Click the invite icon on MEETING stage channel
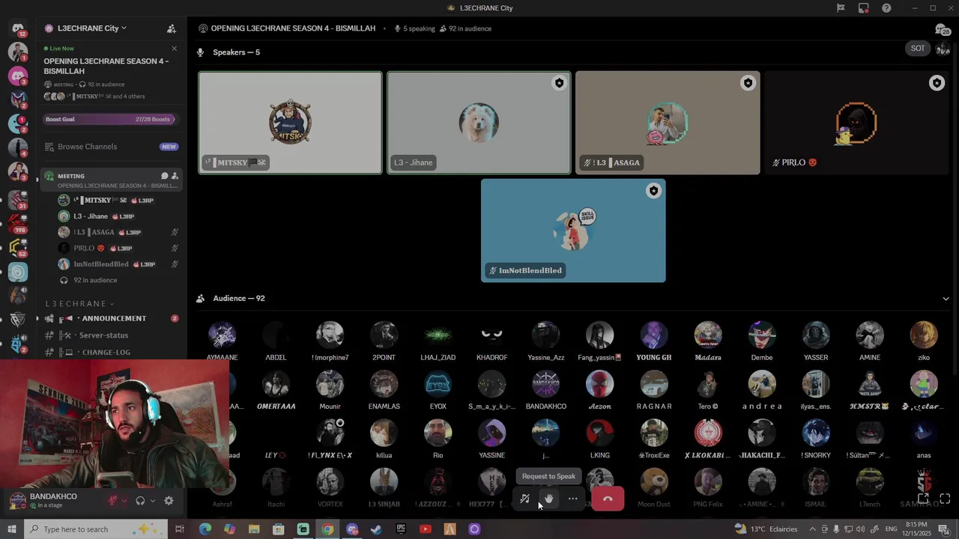This screenshot has height=539, width=959. click(x=175, y=176)
